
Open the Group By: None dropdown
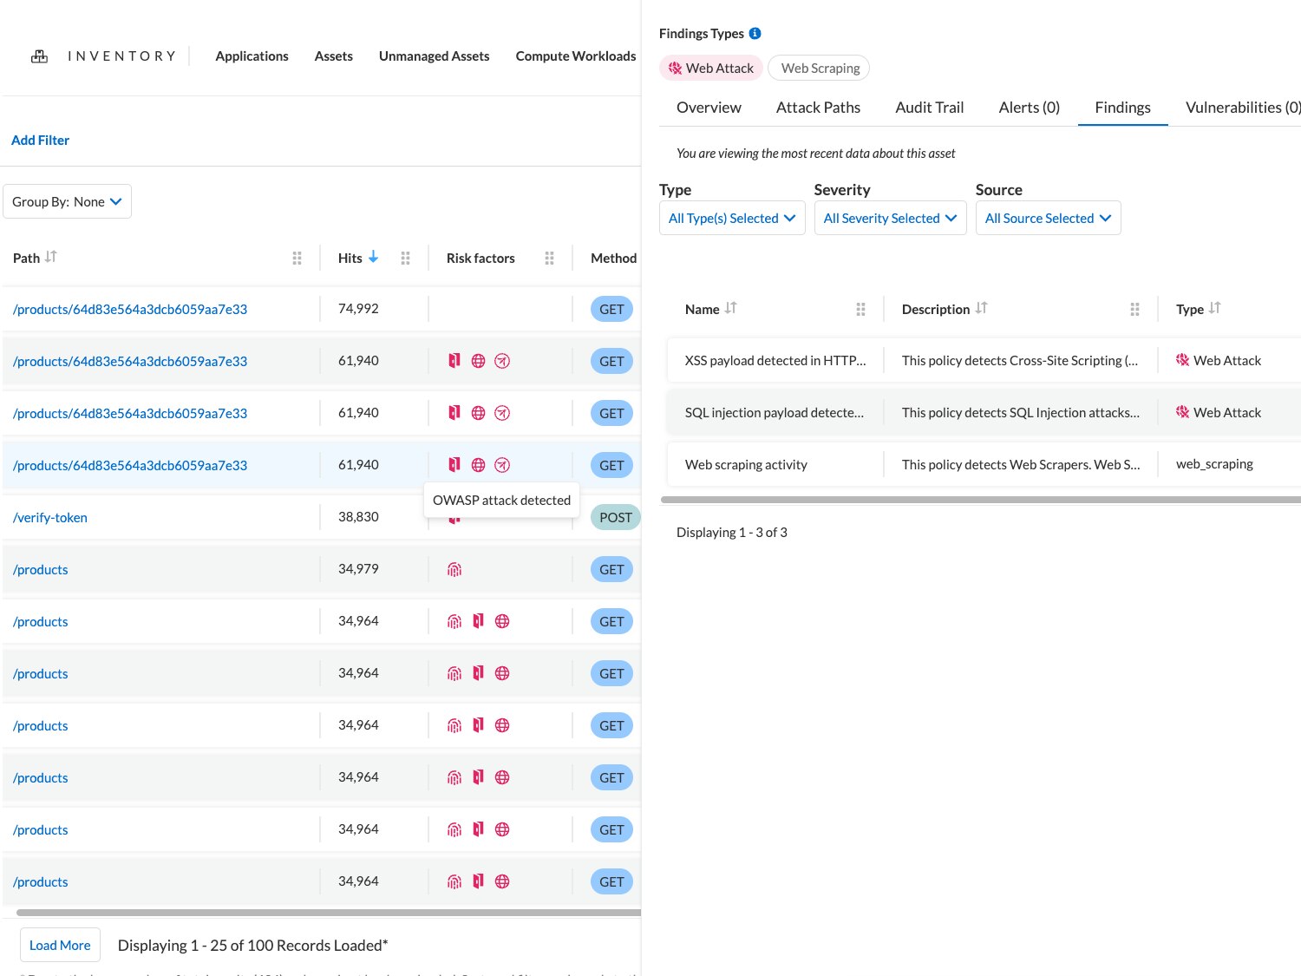[67, 201]
